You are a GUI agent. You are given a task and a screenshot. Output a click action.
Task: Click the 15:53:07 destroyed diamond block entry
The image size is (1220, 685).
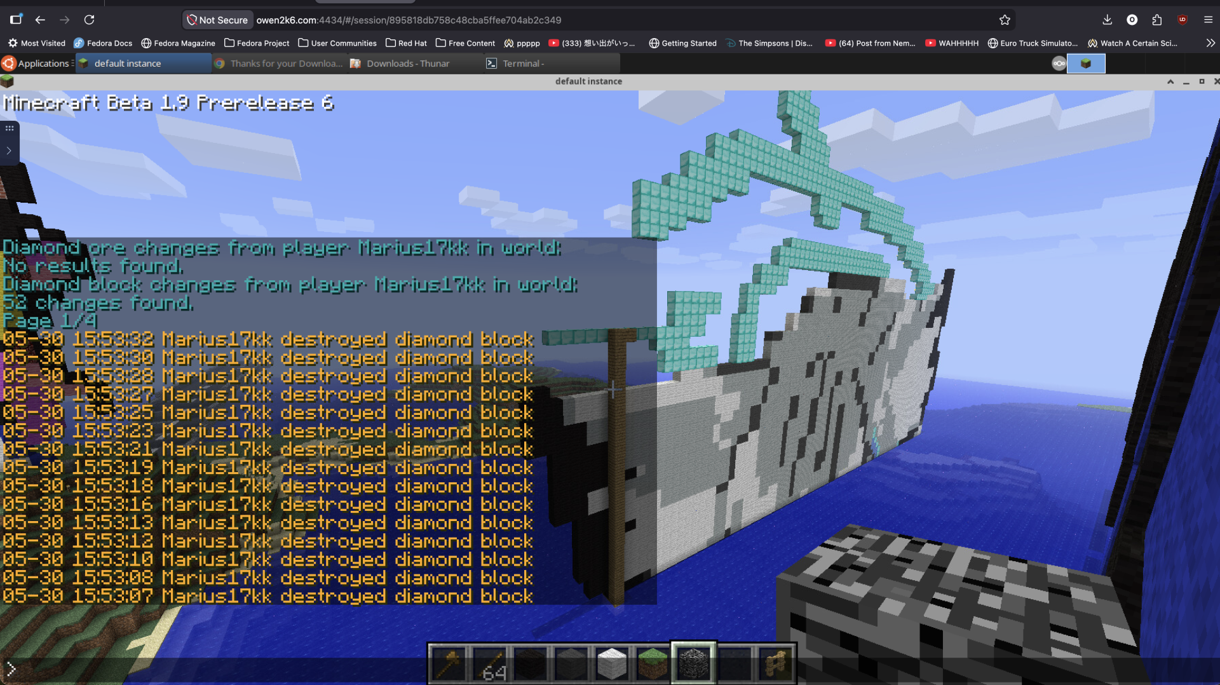point(268,597)
